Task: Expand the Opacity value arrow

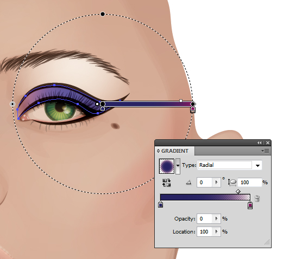Action: click(x=216, y=219)
